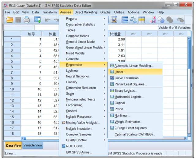Image resolution: width=196 pixels, height=160 pixels.
Task: Choose Multinomial Logistic entry
Action: 135,97
